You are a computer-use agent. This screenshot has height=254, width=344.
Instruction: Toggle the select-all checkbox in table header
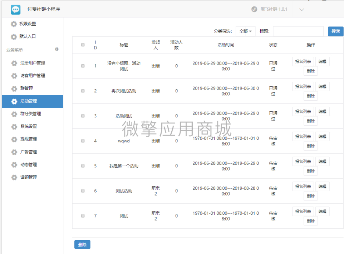83,45
